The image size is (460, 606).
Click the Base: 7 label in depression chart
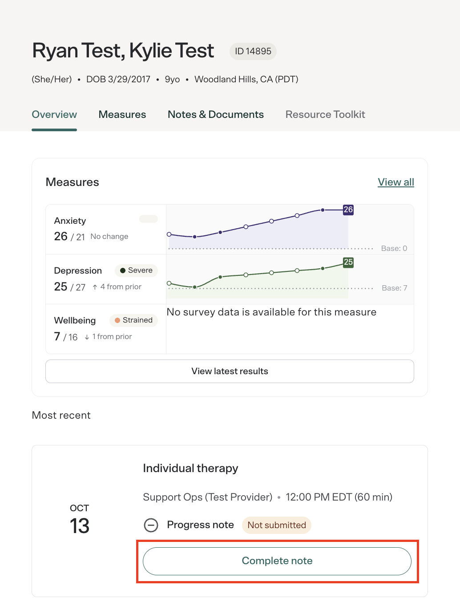click(395, 288)
